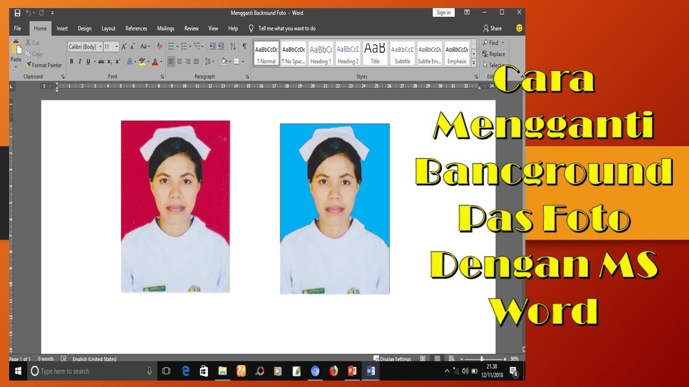Click the Display Settings button
The height and width of the screenshot is (387, 689).
392,359
